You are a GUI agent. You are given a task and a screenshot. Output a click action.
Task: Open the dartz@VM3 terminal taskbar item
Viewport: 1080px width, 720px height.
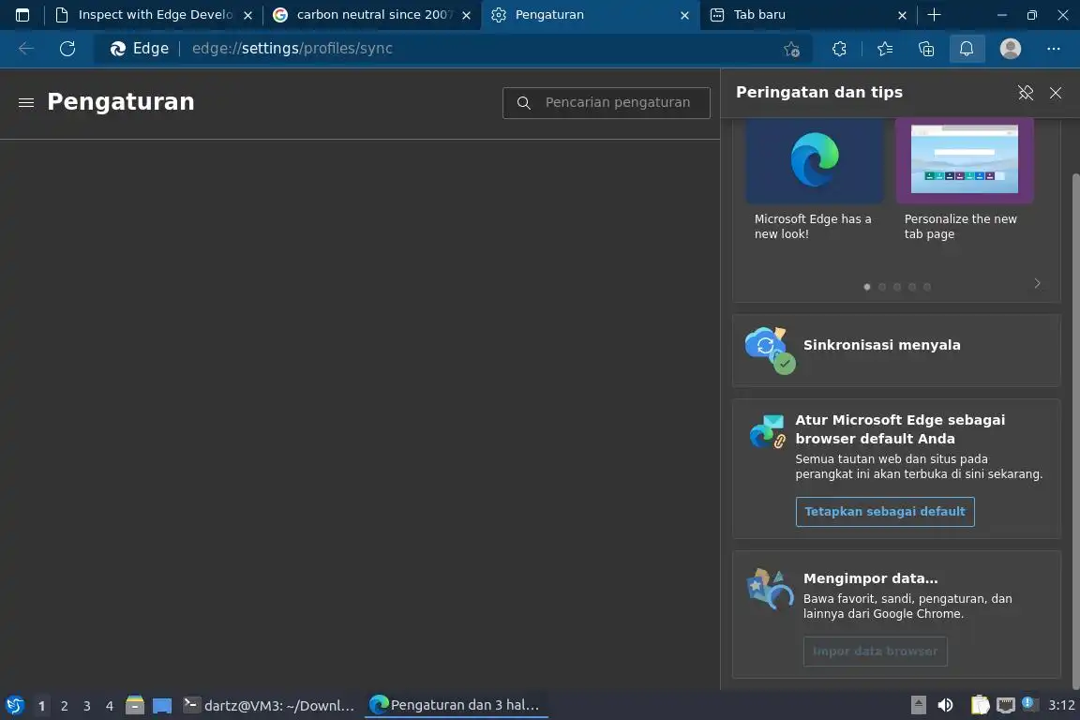269,706
